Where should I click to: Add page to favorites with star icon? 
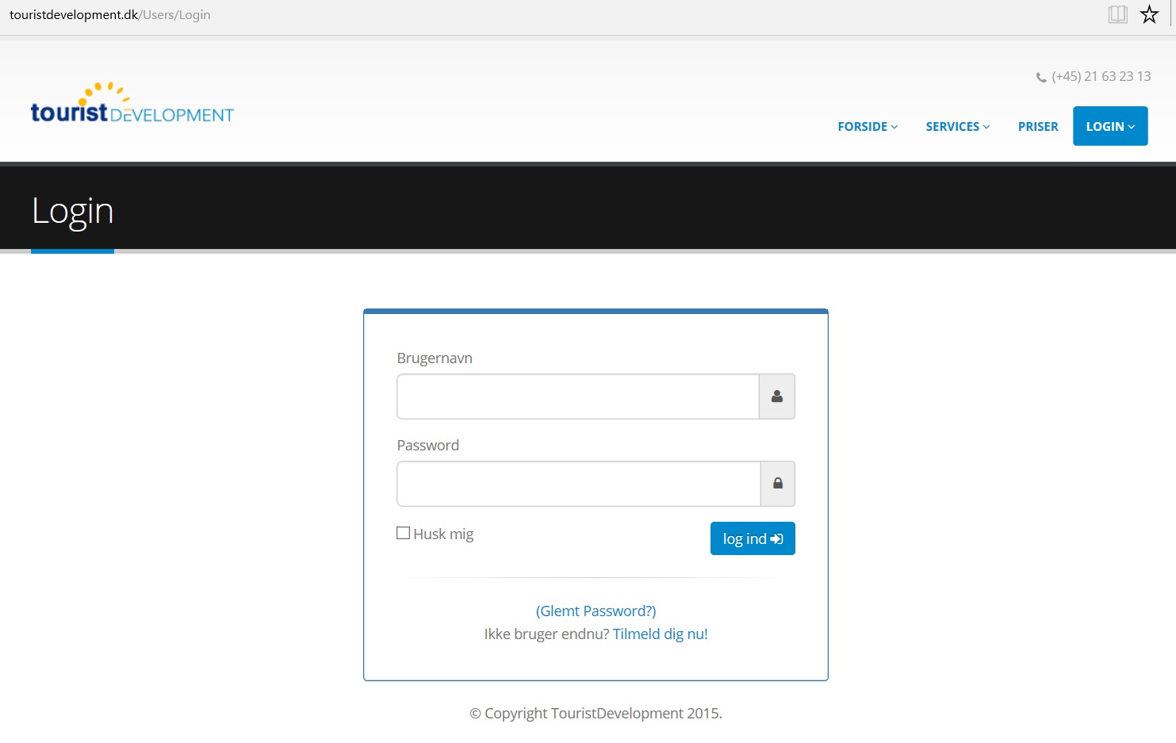coord(1149,14)
